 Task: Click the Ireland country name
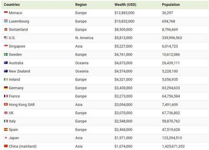pos(14,80)
